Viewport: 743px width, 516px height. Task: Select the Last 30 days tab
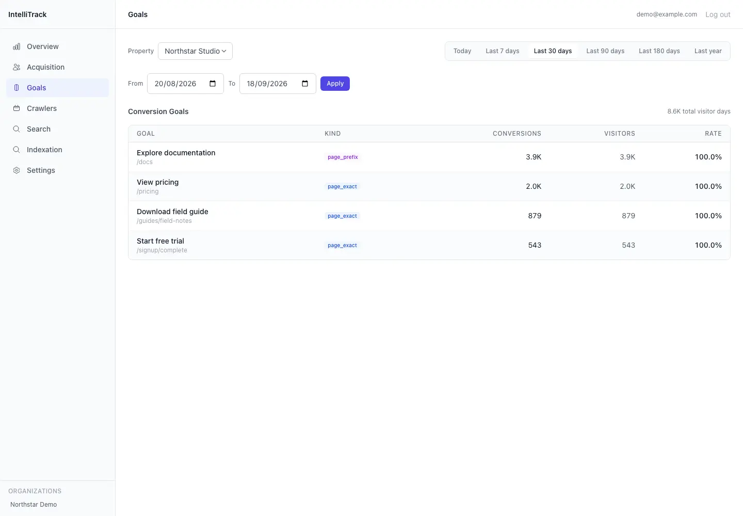[553, 51]
